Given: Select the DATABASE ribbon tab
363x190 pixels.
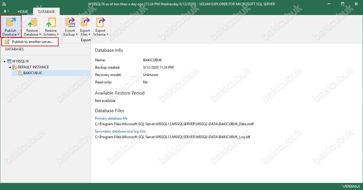Looking at the screenshot, I should (x=46, y=12).
